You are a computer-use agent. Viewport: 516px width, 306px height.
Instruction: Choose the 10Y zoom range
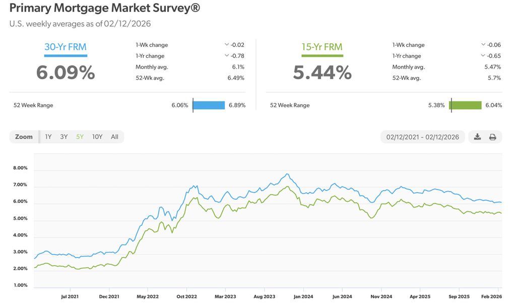tap(97, 137)
